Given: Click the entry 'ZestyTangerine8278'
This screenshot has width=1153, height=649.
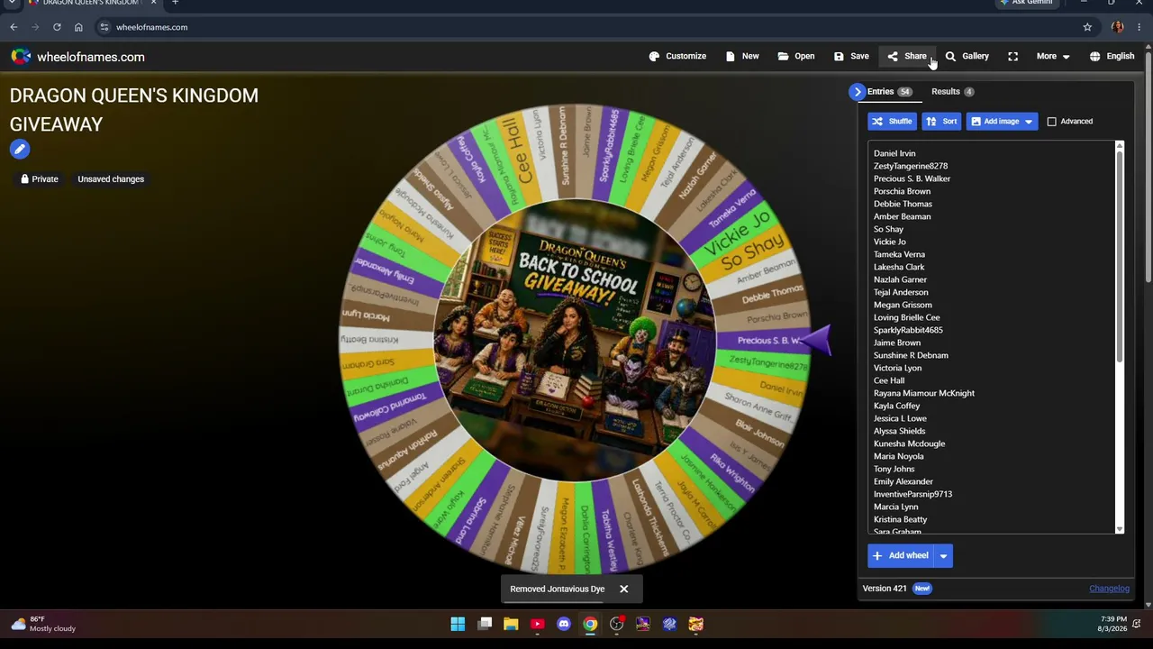Looking at the screenshot, I should (x=911, y=166).
